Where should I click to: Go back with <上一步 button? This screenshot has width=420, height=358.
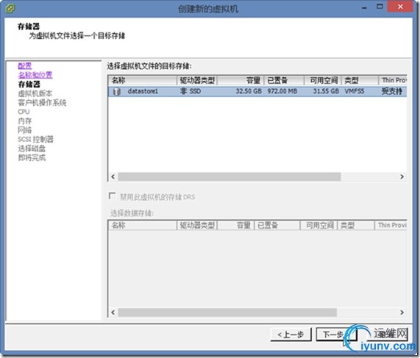(x=291, y=334)
